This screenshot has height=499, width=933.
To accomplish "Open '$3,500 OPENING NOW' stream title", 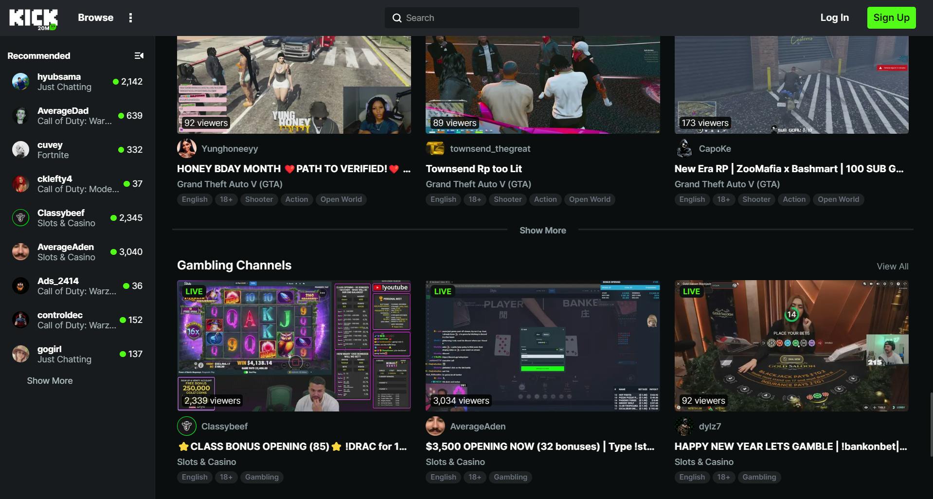I will (x=540, y=446).
